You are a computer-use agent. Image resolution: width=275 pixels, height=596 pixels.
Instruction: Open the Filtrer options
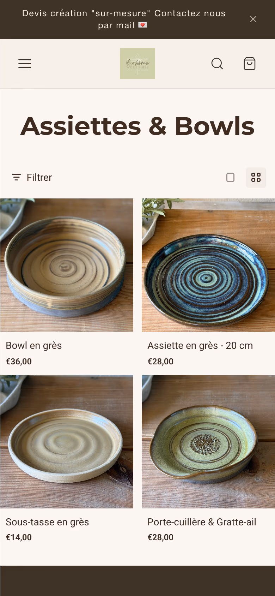(x=32, y=177)
